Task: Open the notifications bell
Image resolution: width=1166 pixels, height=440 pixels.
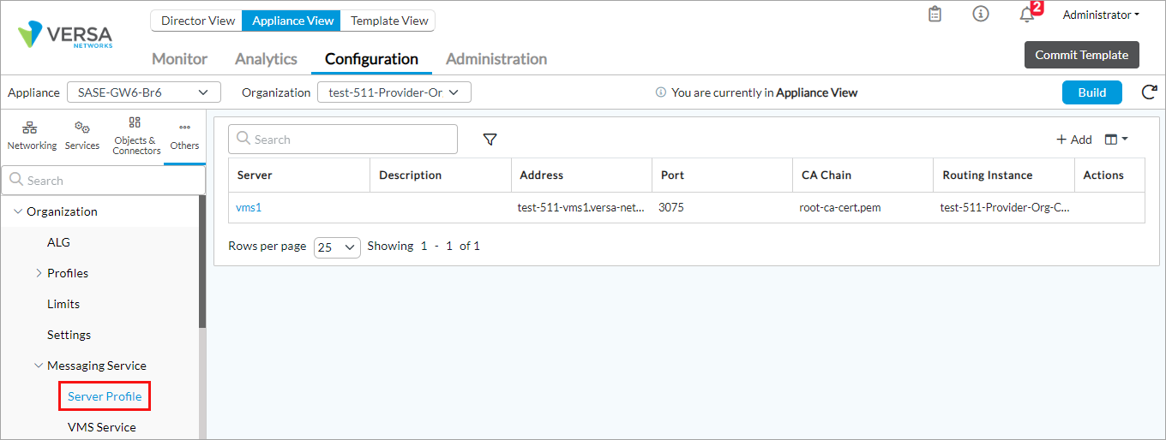Action: click(1027, 15)
